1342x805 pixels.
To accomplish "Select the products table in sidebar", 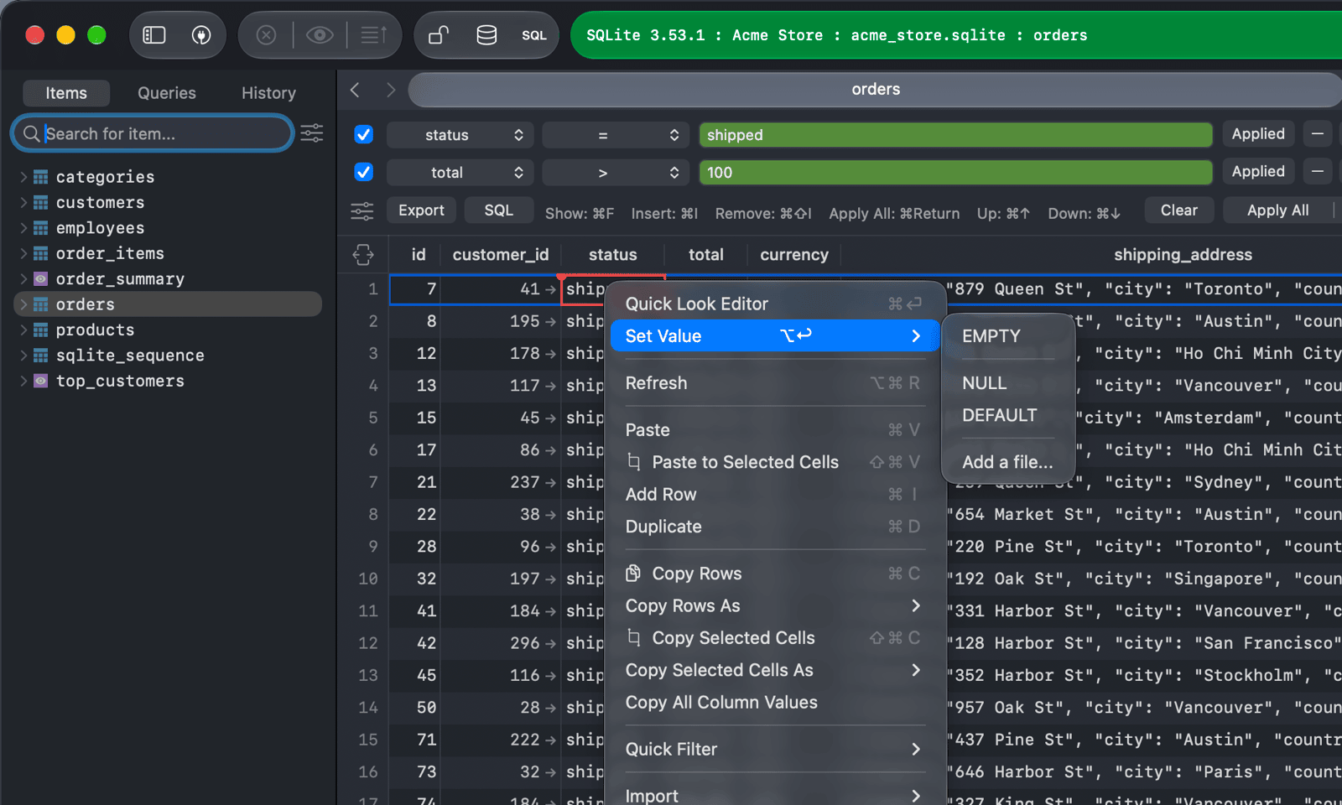I will (x=168, y=330).
